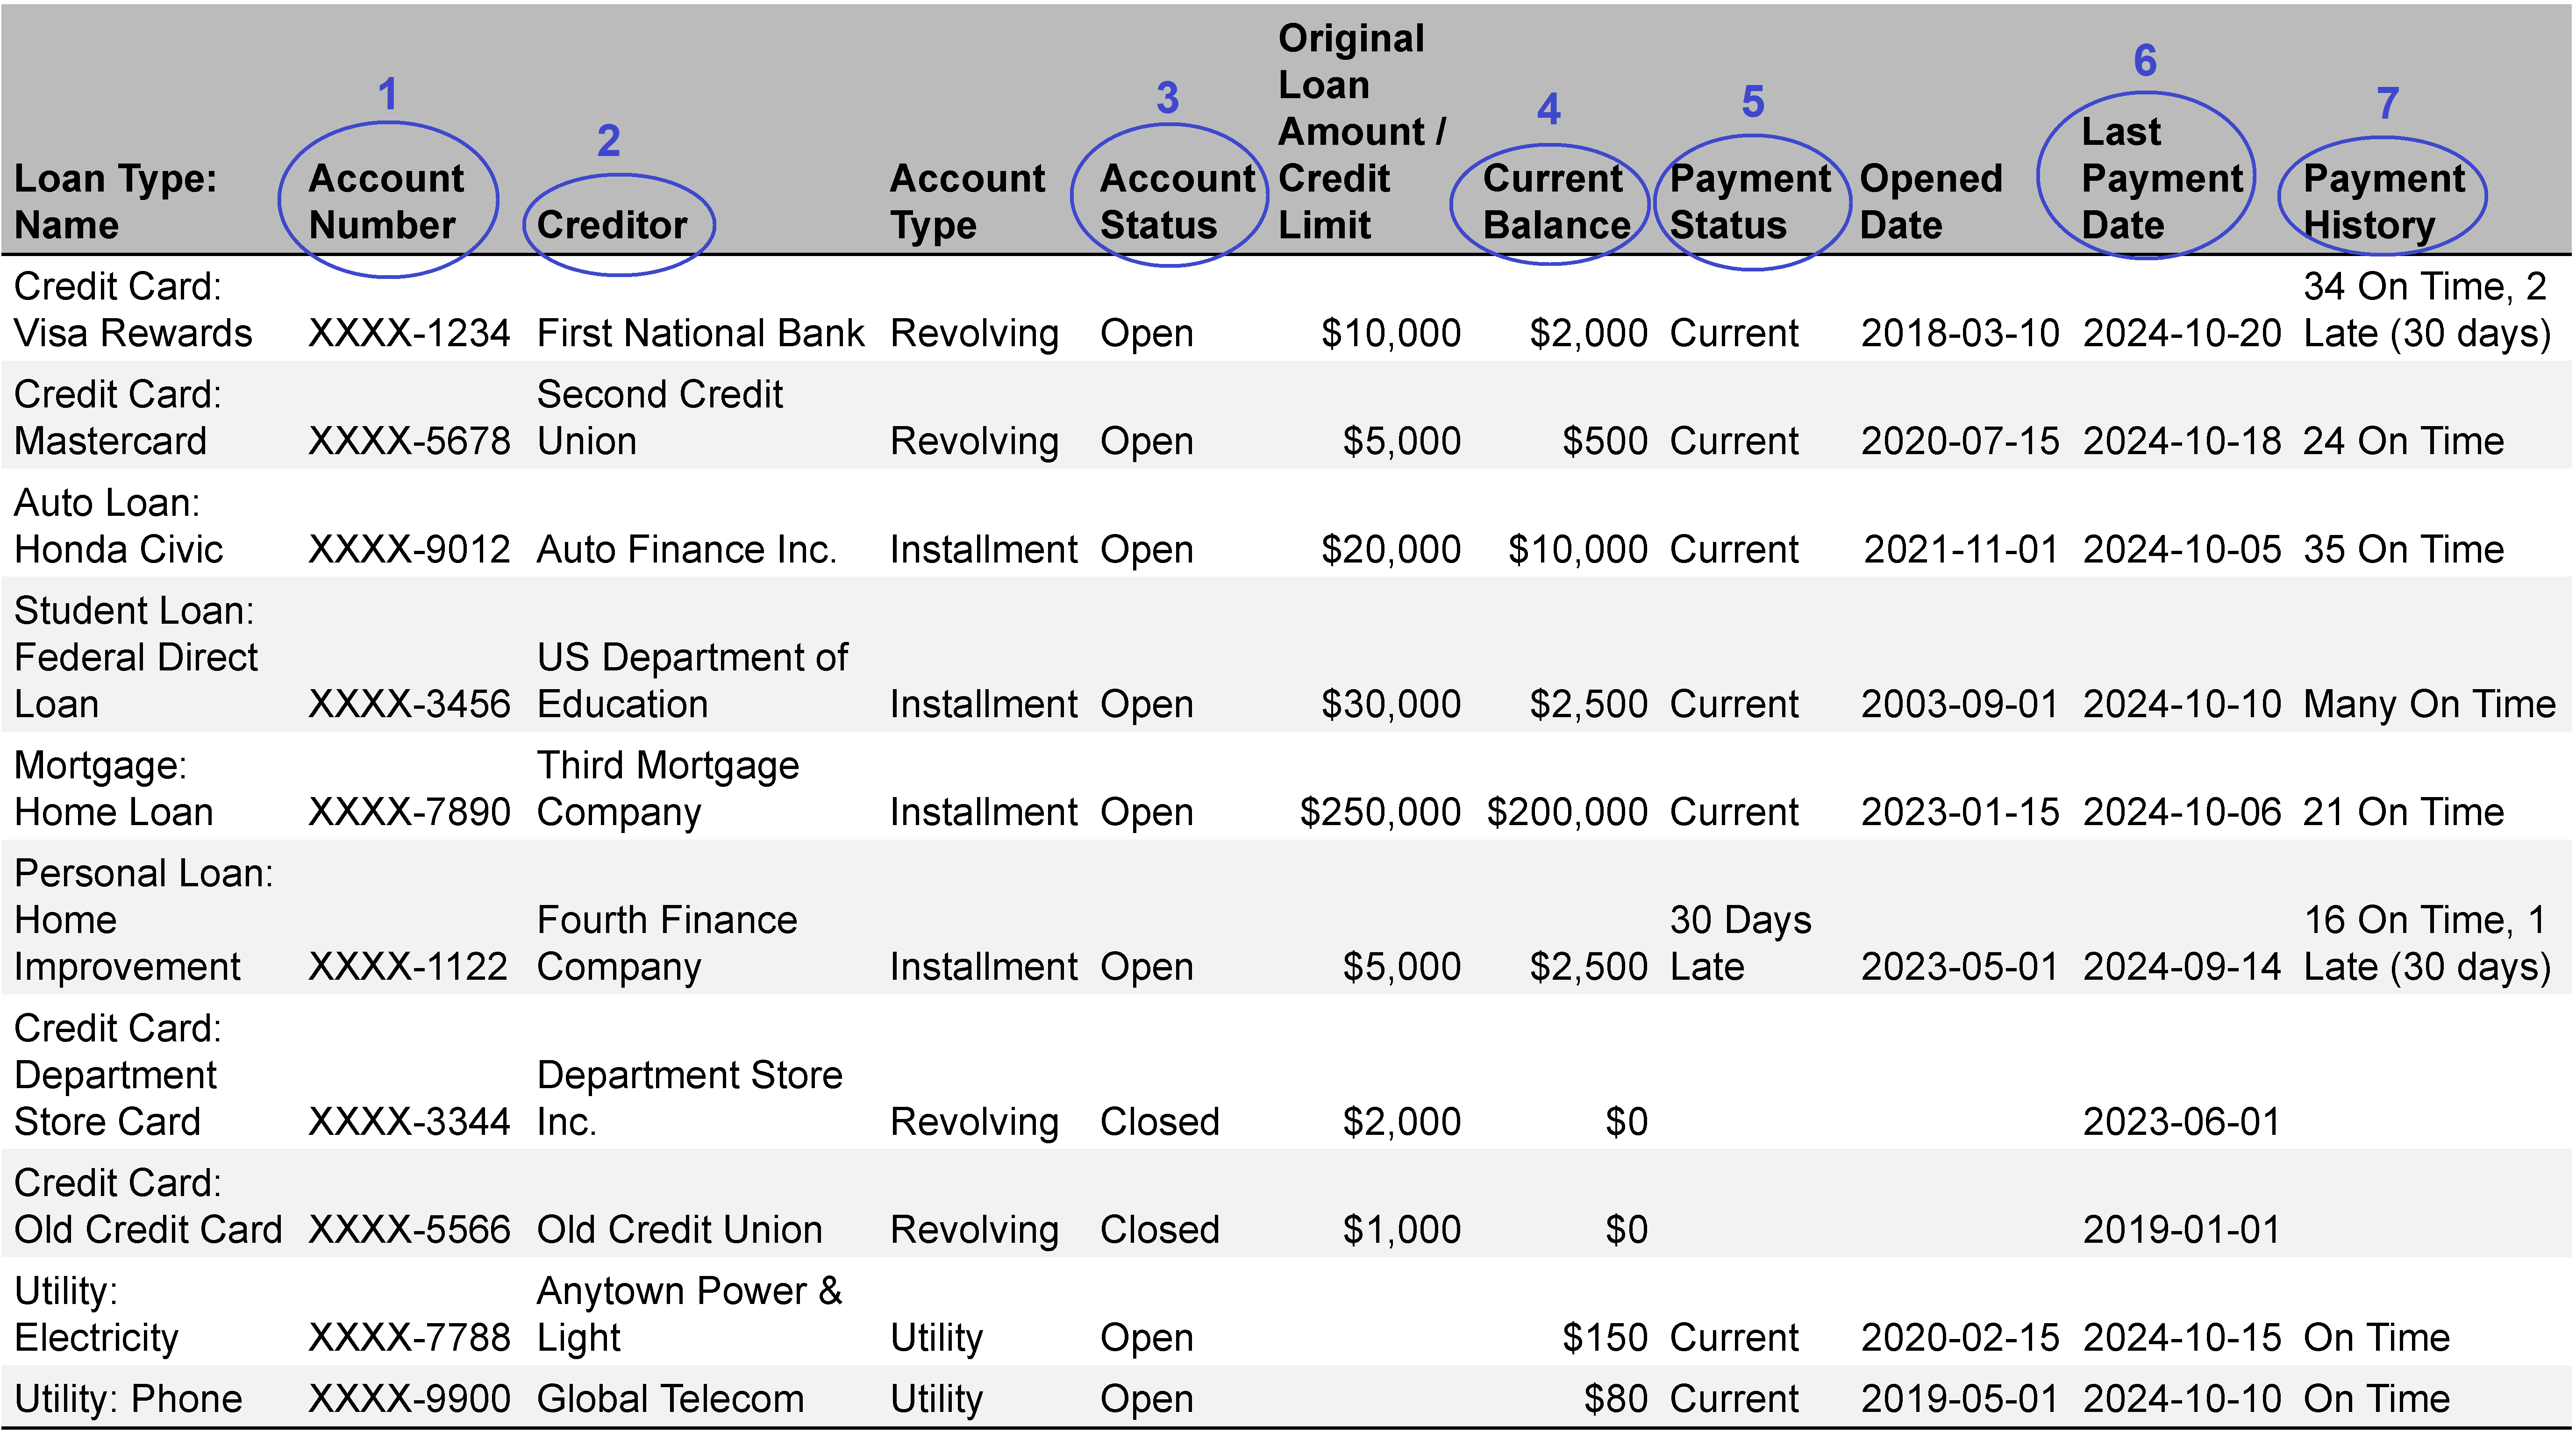
Task: Click the circled Account Number header
Action: click(x=386, y=201)
